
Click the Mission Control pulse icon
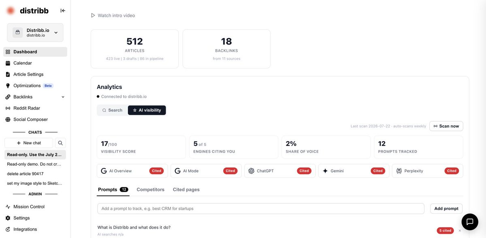[8, 207]
